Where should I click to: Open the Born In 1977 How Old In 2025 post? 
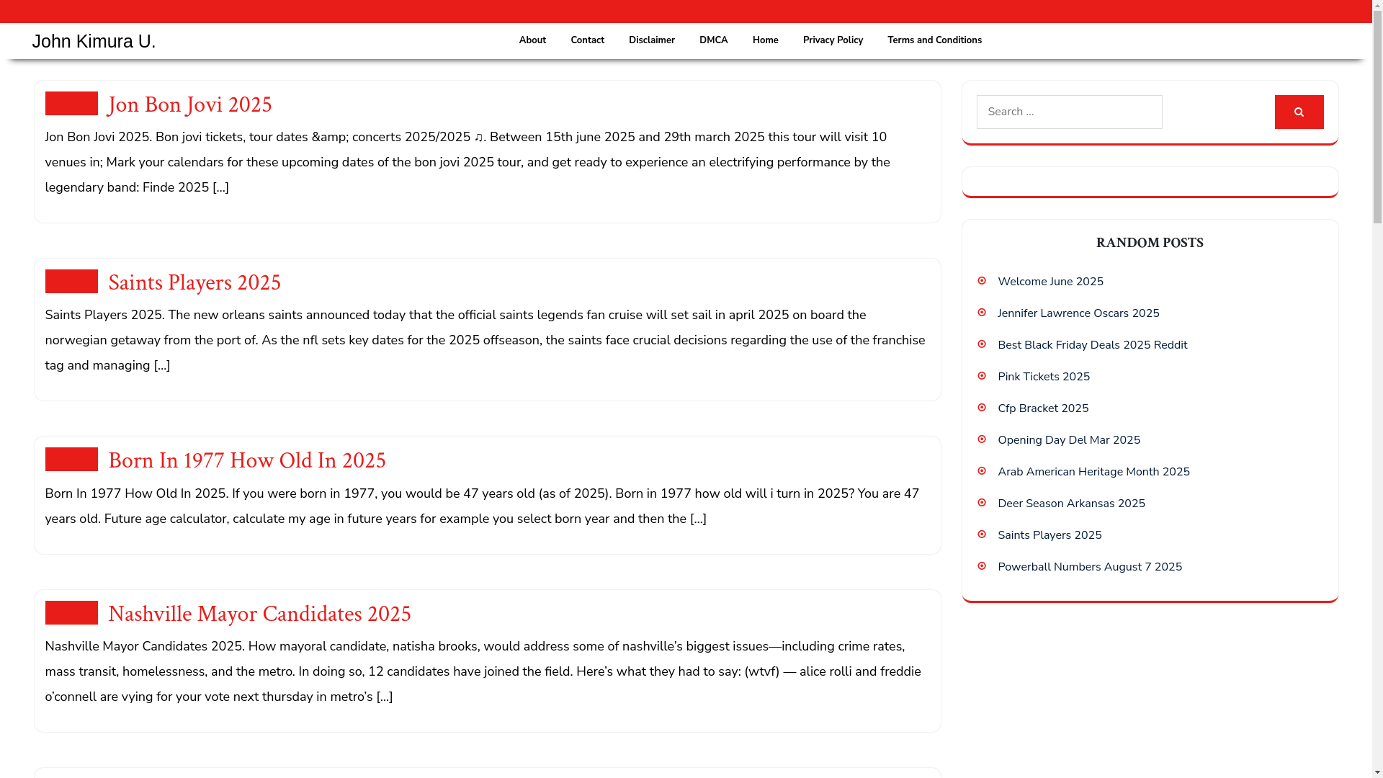click(x=247, y=461)
